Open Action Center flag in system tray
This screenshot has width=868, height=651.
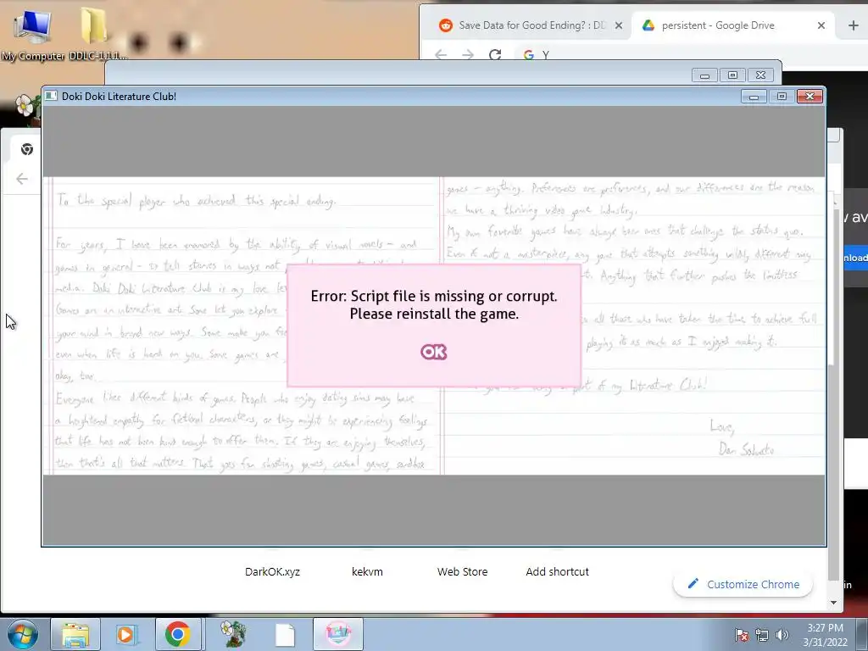pos(742,635)
